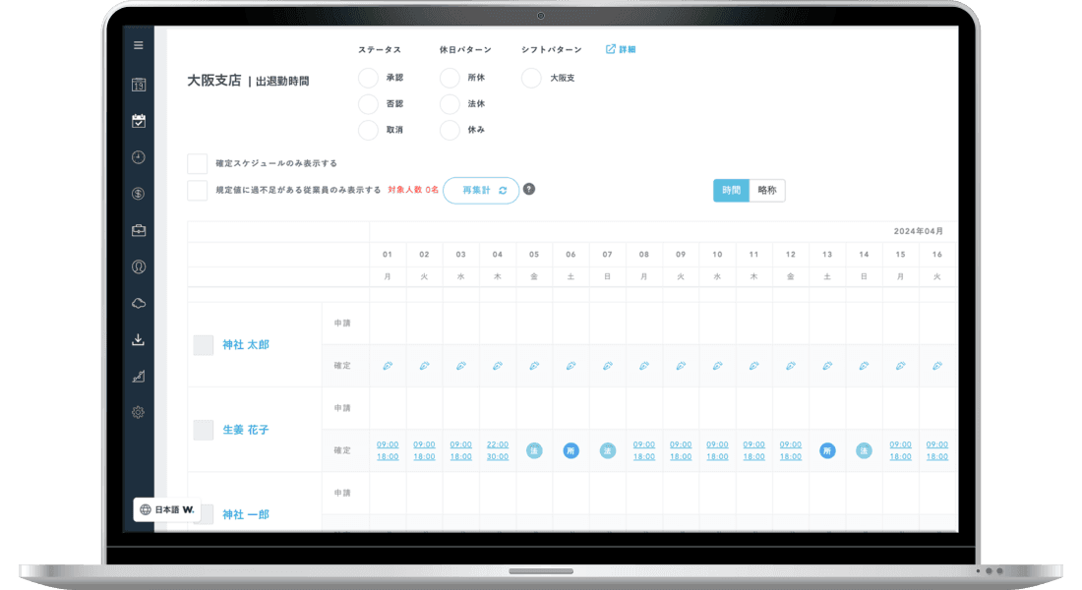Screen dimensions: 1082x590
Task: Open the 日本語 language selector
Action: (167, 509)
